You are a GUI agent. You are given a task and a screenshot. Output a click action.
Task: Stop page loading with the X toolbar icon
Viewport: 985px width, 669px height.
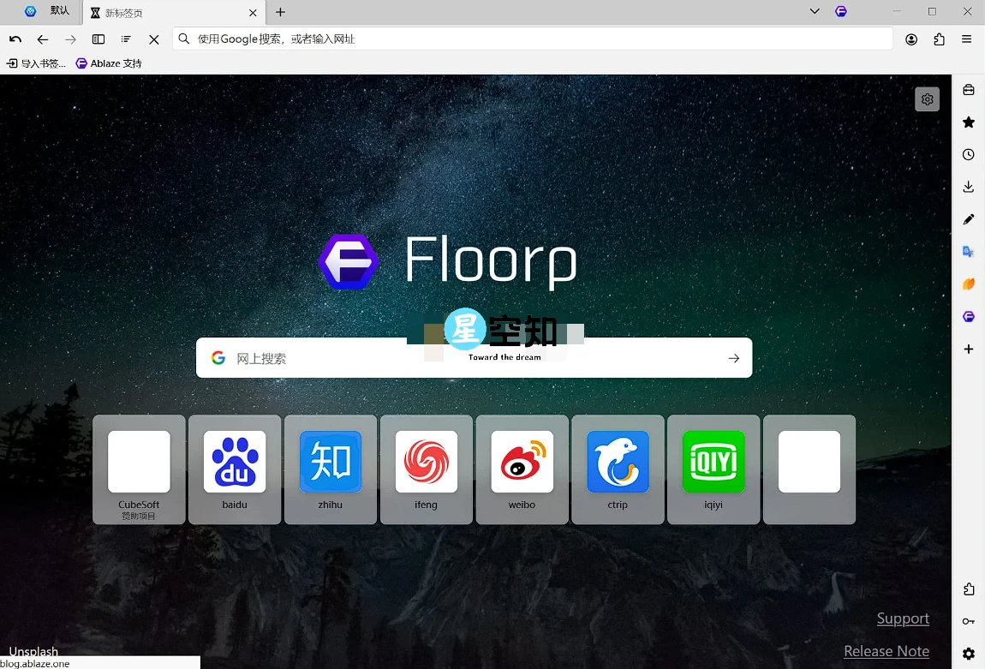click(154, 39)
